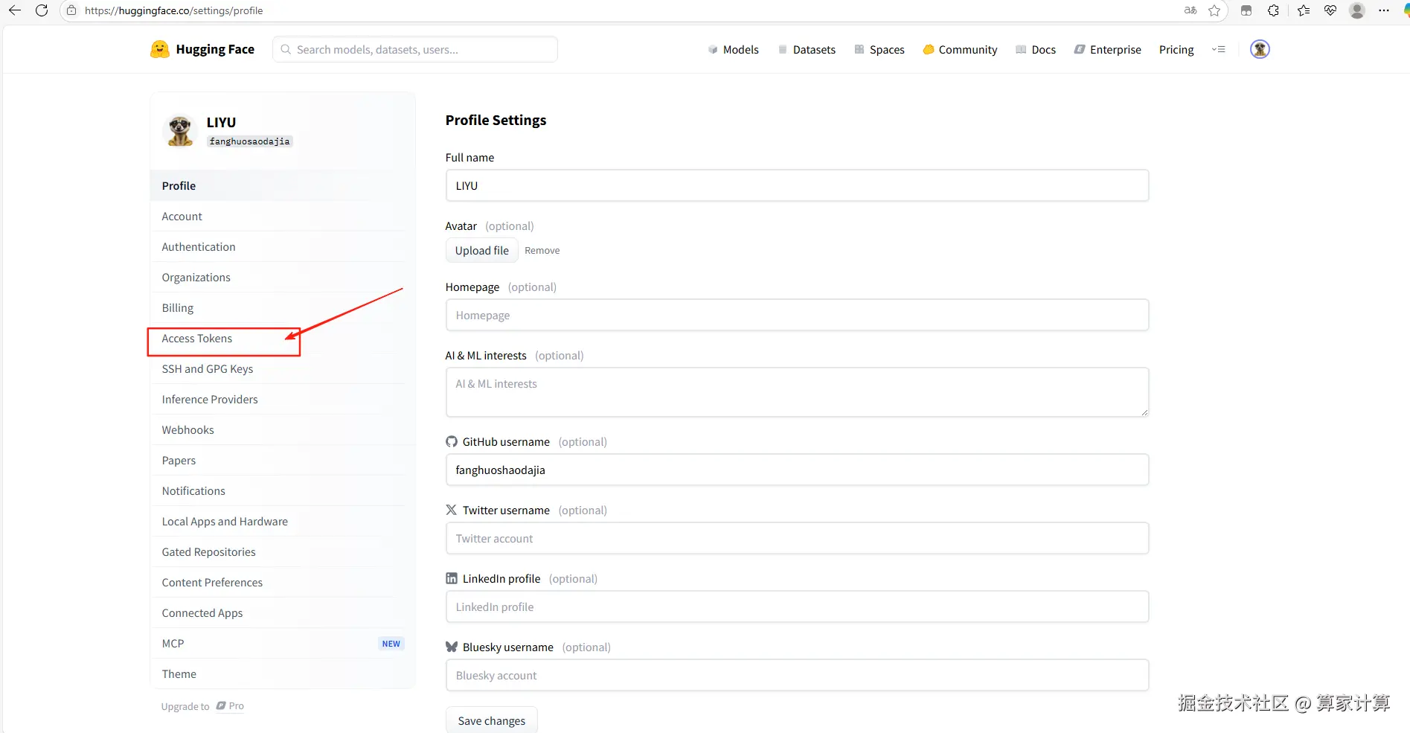Click the AI & ML interests textarea
Image resolution: width=1410 pixels, height=733 pixels.
(797, 392)
